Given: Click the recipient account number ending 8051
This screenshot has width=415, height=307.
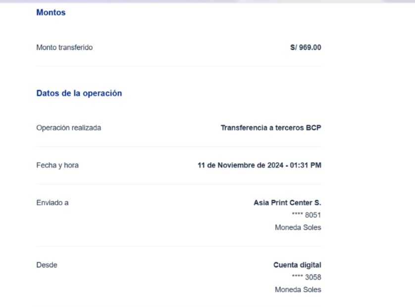Looking at the screenshot, I should (307, 215).
